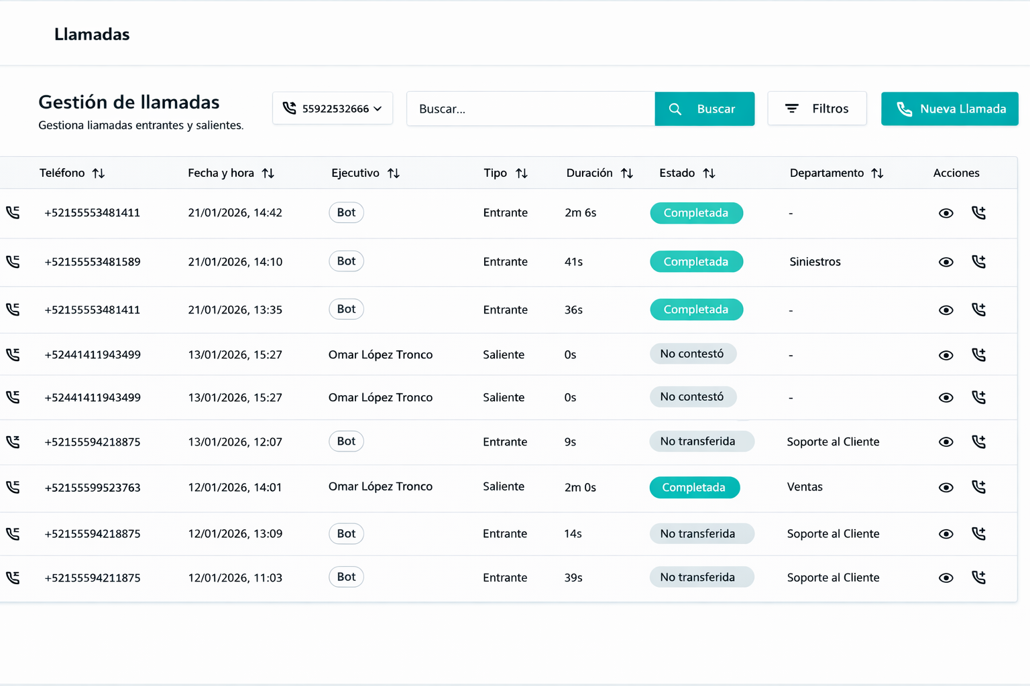Click Completada status for 12/01/2026, 14:01
Viewport: 1030px width, 686px height.
click(694, 487)
